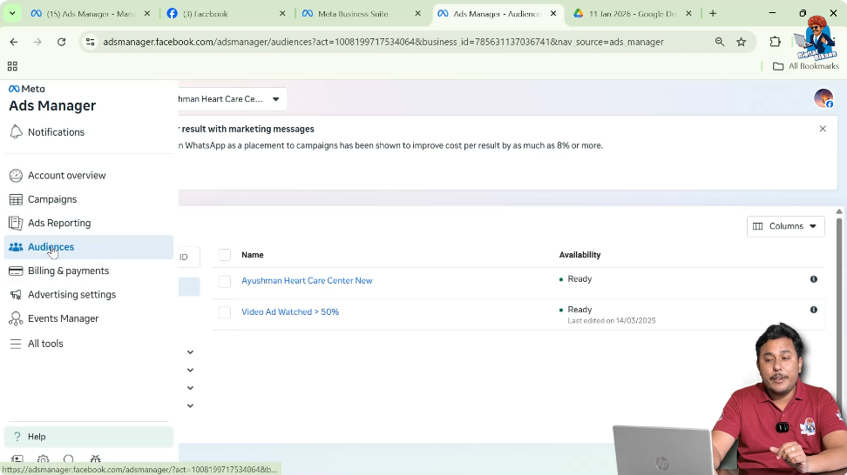Viewport: 847px width, 475px height.
Task: Open the Ayushman Heart Care Center New audience
Action: pyautogui.click(x=307, y=281)
